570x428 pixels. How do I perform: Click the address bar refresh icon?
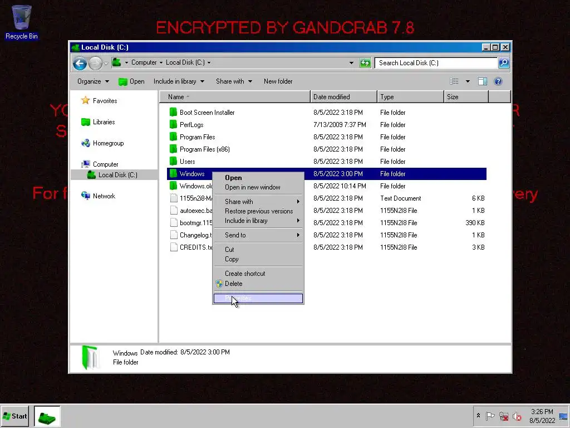365,63
